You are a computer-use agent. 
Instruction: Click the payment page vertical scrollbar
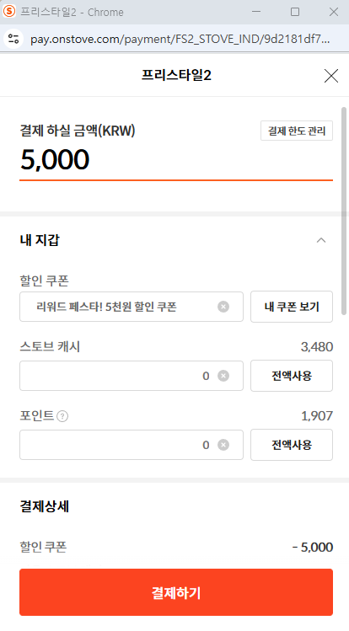[344, 210]
